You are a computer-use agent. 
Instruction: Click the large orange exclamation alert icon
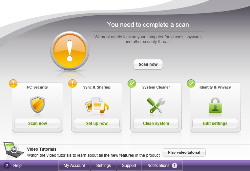(x=70, y=51)
